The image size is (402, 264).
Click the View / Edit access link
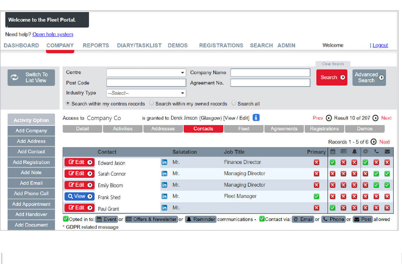(x=236, y=118)
